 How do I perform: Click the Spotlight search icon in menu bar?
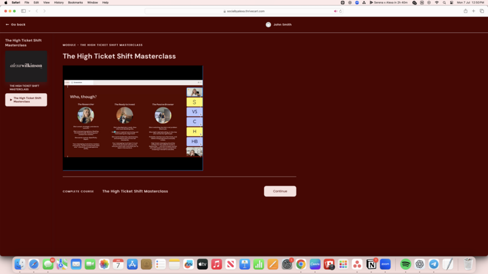(x=444, y=2)
